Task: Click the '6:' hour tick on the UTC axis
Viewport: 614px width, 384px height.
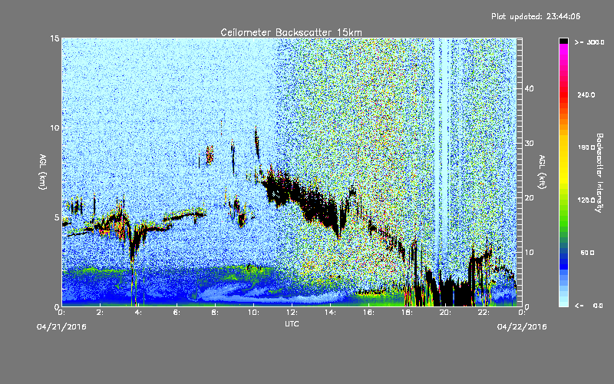Action: 177,313
